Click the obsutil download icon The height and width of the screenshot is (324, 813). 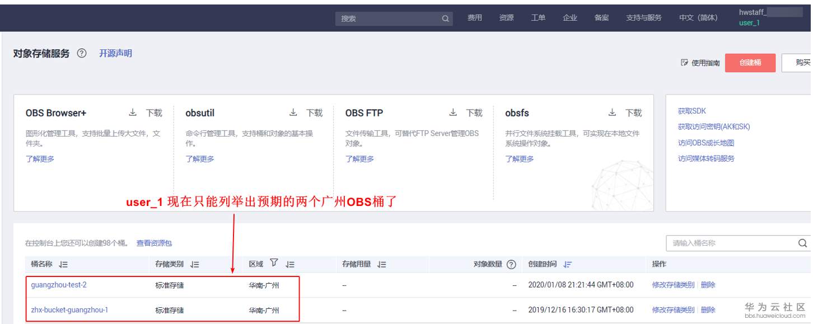click(293, 112)
